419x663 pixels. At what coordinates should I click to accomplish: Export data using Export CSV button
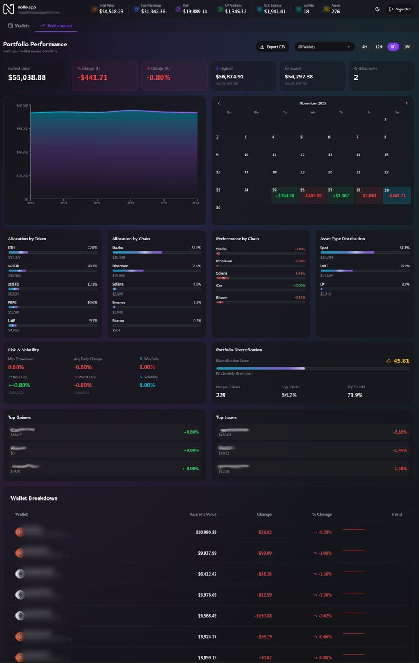(x=273, y=47)
